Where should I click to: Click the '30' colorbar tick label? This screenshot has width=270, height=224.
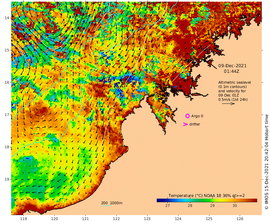click(235, 206)
